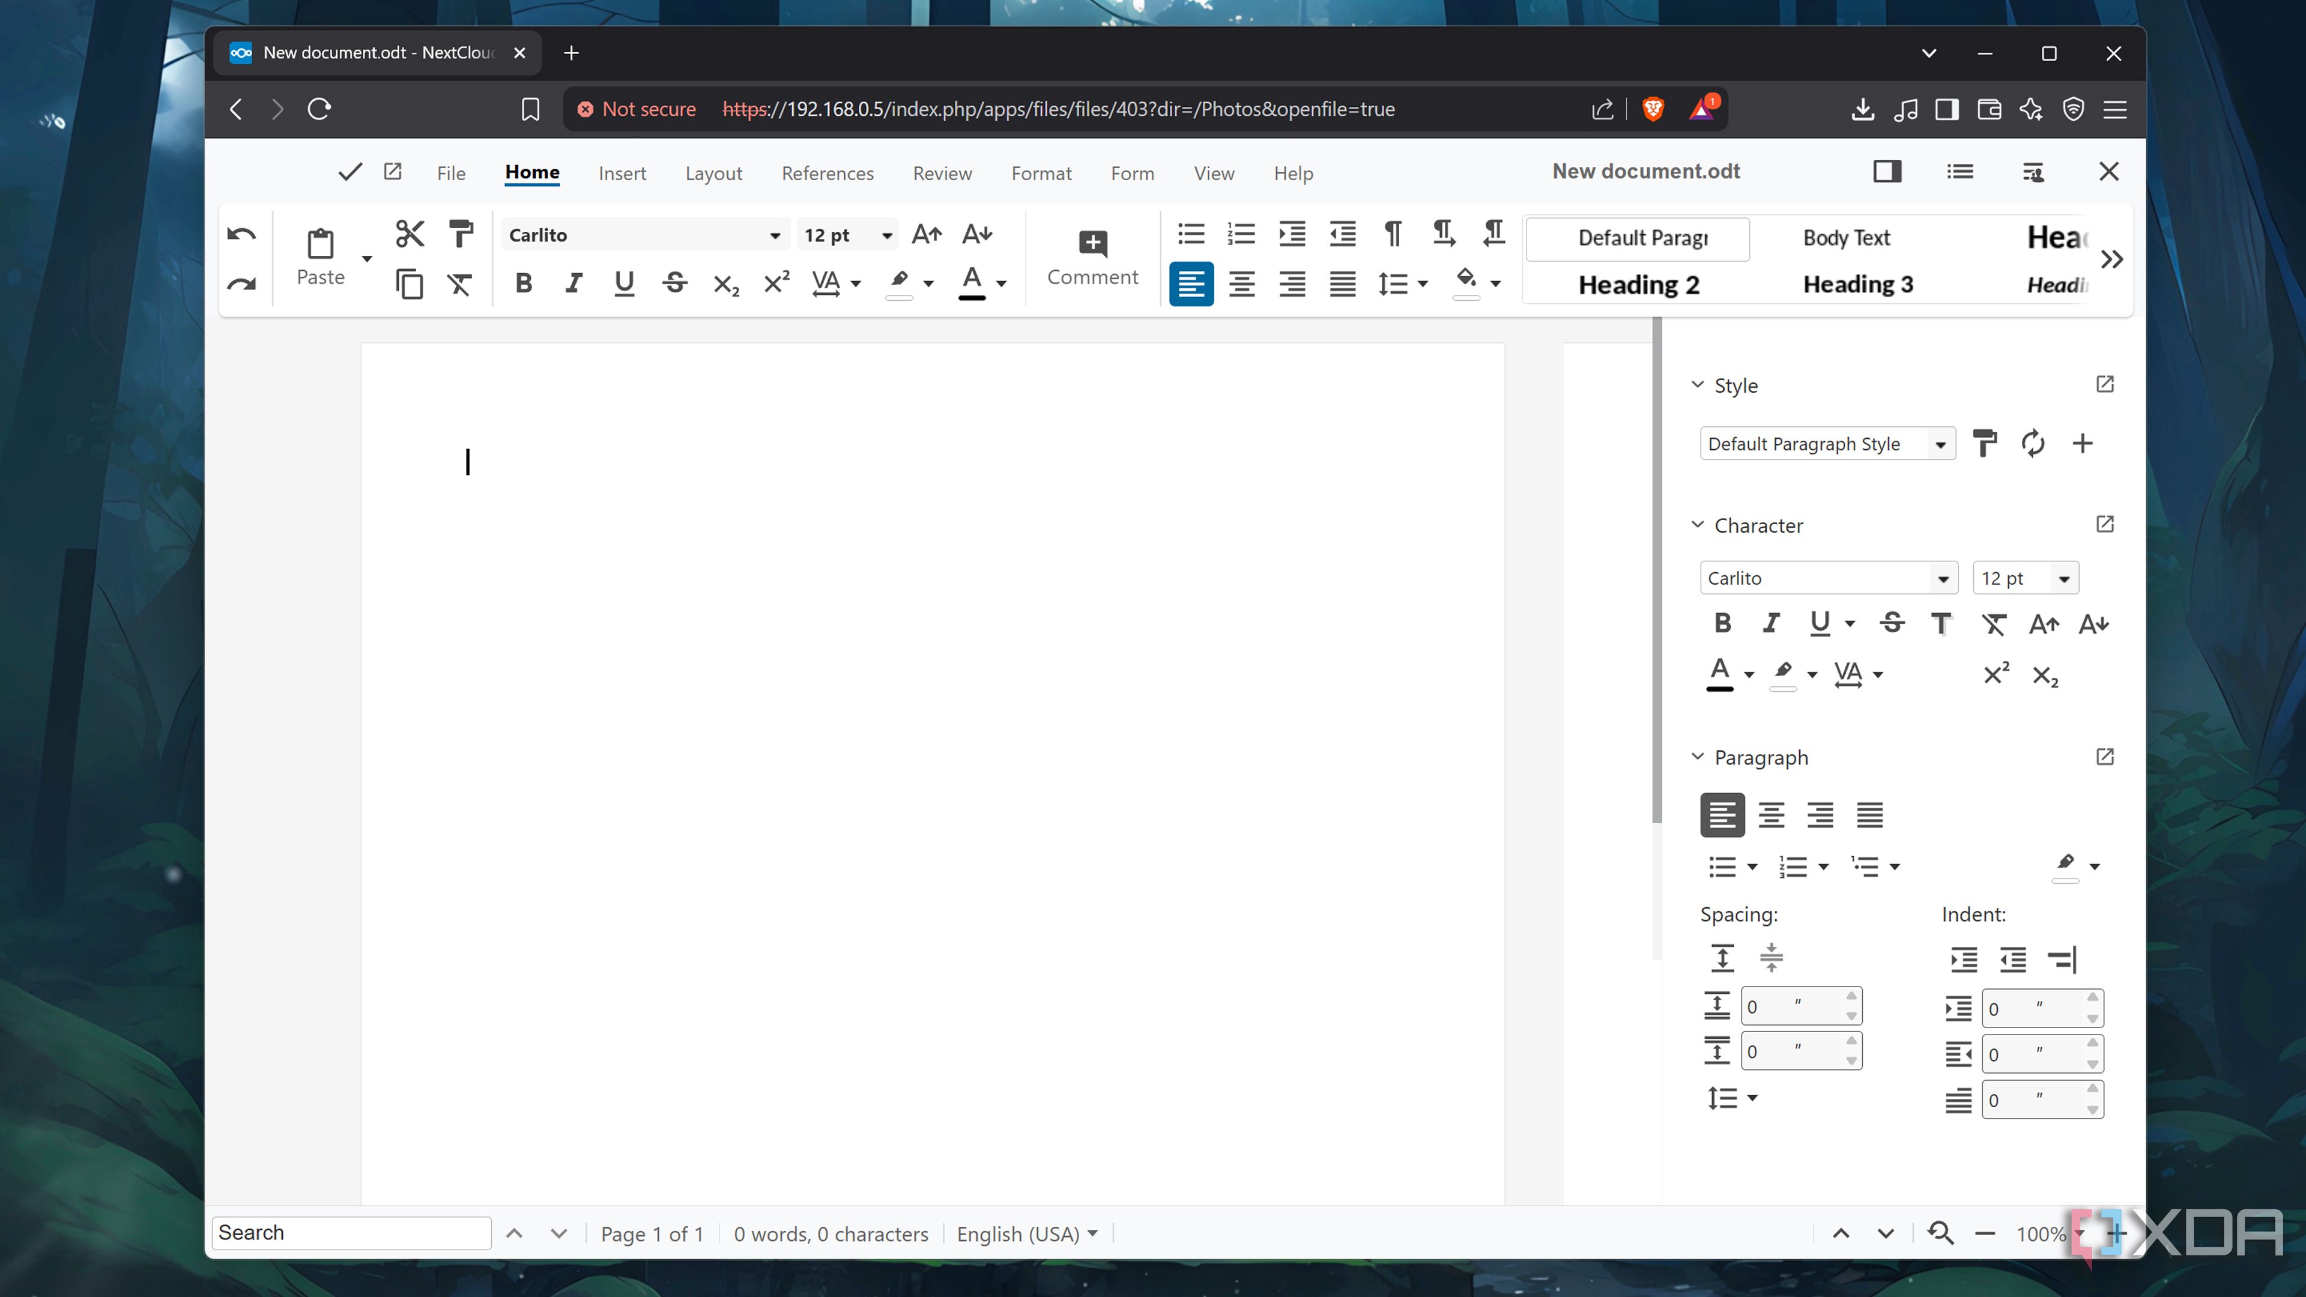The height and width of the screenshot is (1297, 2306).
Task: Click the Not secure site warning
Action: 635,109
